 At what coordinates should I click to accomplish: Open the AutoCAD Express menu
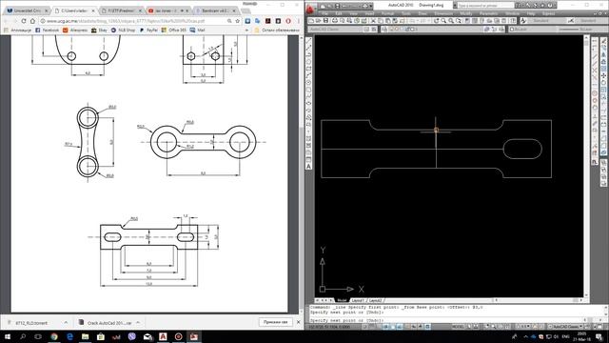click(549, 13)
